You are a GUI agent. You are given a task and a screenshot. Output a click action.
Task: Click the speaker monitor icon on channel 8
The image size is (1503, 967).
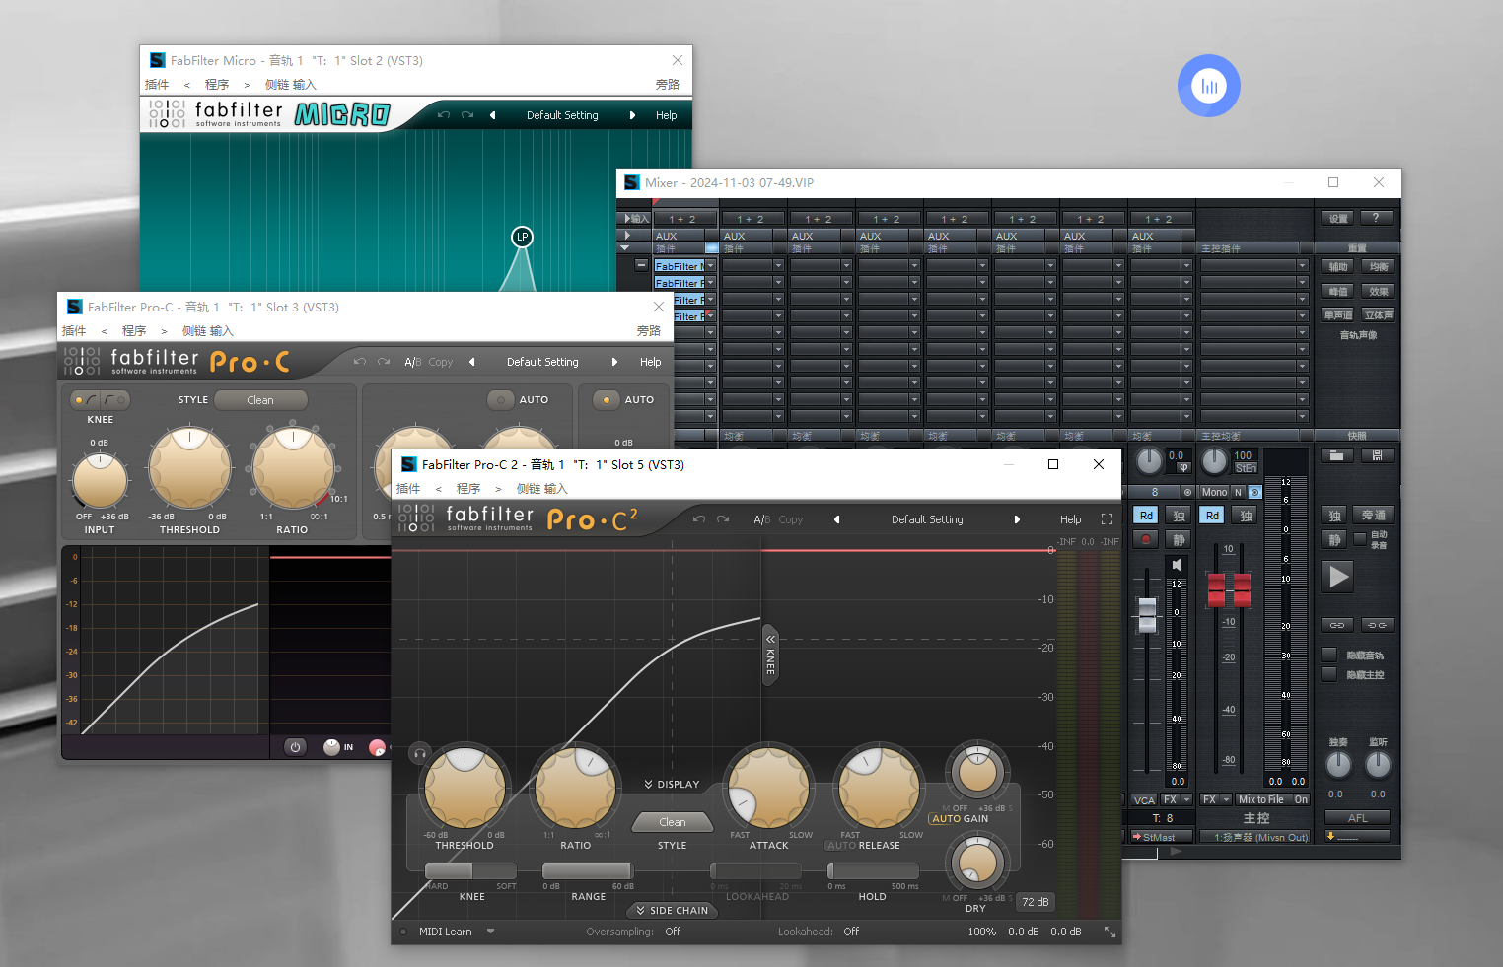1177,565
